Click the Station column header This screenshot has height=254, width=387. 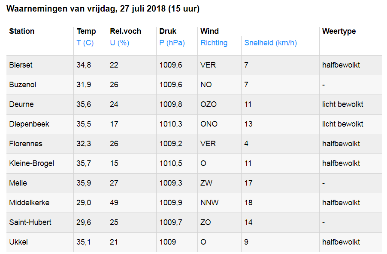point(21,31)
